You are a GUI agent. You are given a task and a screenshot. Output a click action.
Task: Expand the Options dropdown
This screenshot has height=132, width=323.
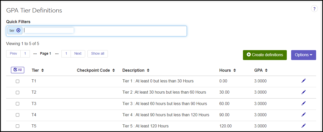pyautogui.click(x=303, y=55)
